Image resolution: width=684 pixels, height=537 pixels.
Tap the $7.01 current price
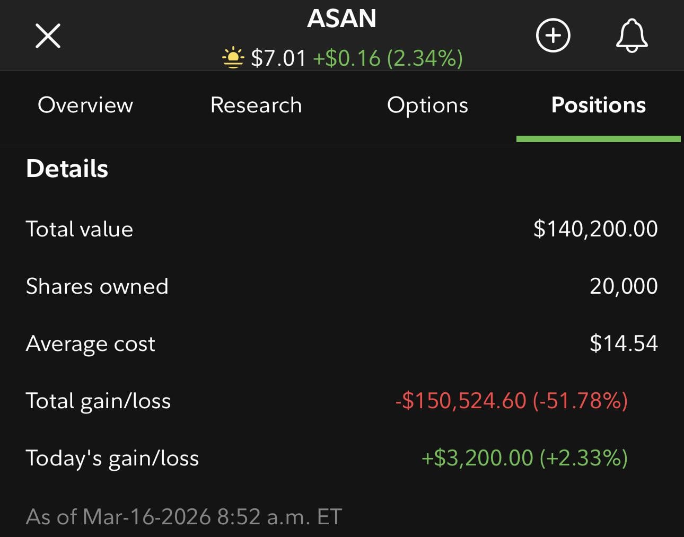278,58
